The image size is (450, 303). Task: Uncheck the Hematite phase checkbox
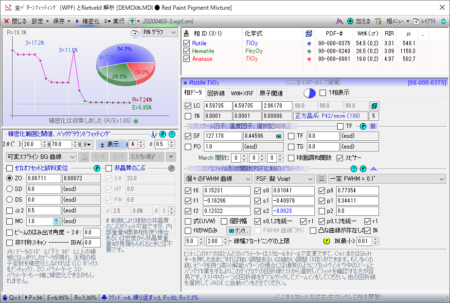[186, 51]
